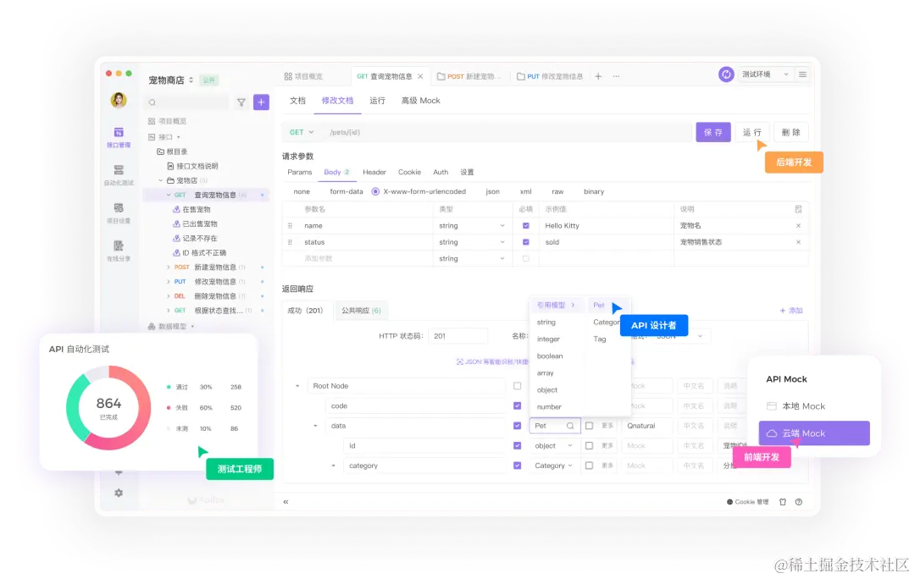Click the drag handle of the status row
Image resolution: width=915 pixels, height=579 pixels.
[x=290, y=242]
